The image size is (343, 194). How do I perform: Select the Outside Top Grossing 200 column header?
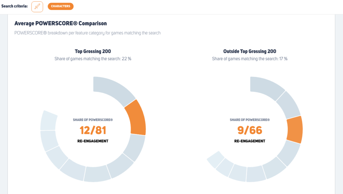click(x=250, y=51)
